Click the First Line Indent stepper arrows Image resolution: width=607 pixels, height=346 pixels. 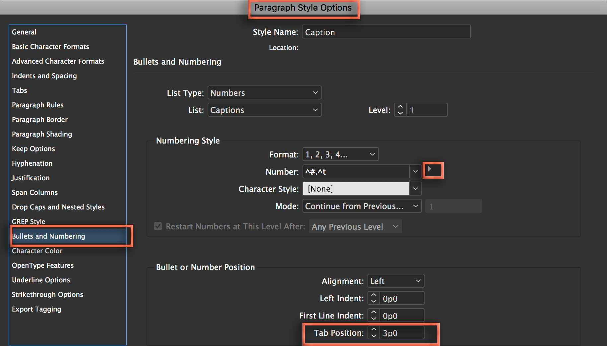pos(374,316)
